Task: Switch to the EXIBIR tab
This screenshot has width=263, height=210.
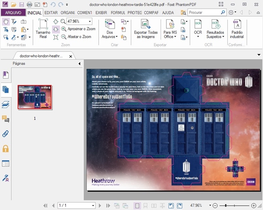Action: 101,13
